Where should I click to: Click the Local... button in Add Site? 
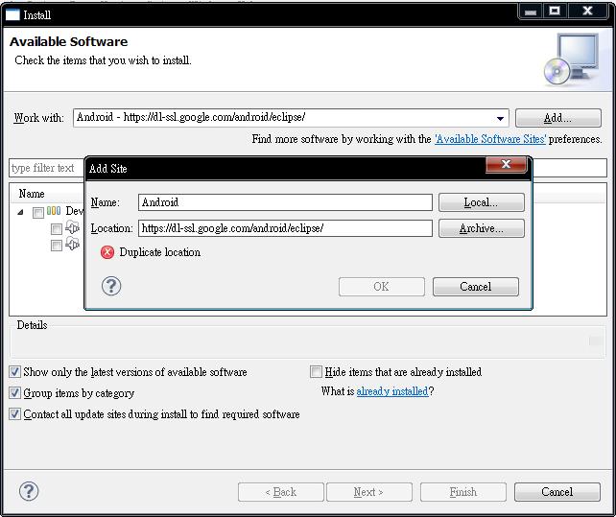[482, 202]
